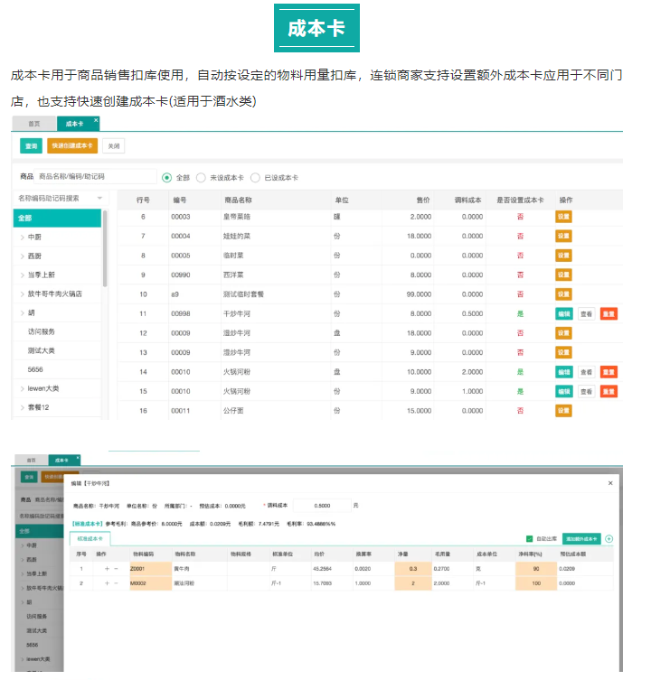Viewport: 651px width, 680px height.
Task: Click the M0002 material code cell
Action: 151,583
